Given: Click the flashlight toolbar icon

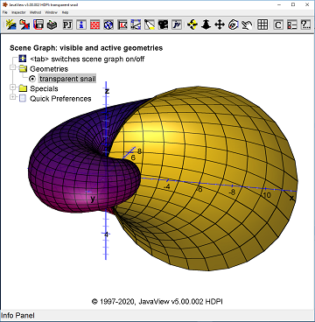Looking at the screenshot, I should (x=150, y=24).
